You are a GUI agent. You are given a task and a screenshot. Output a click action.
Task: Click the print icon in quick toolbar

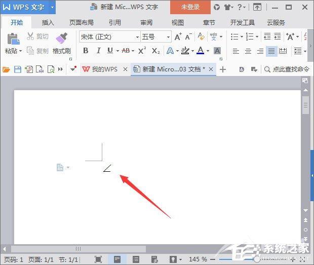pyautogui.click(x=40, y=69)
